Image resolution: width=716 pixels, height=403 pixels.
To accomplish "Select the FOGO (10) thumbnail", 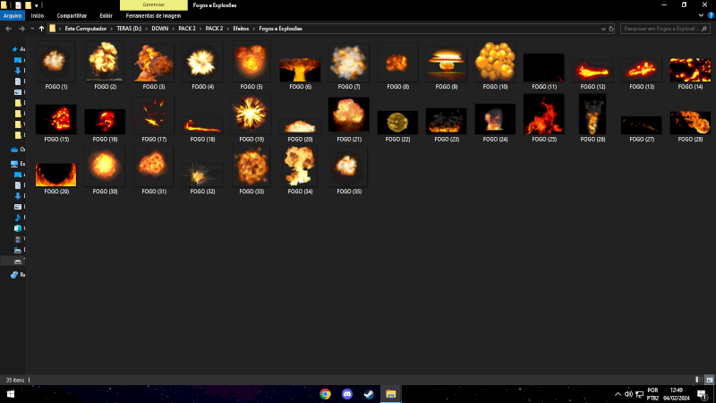I will coord(495,62).
